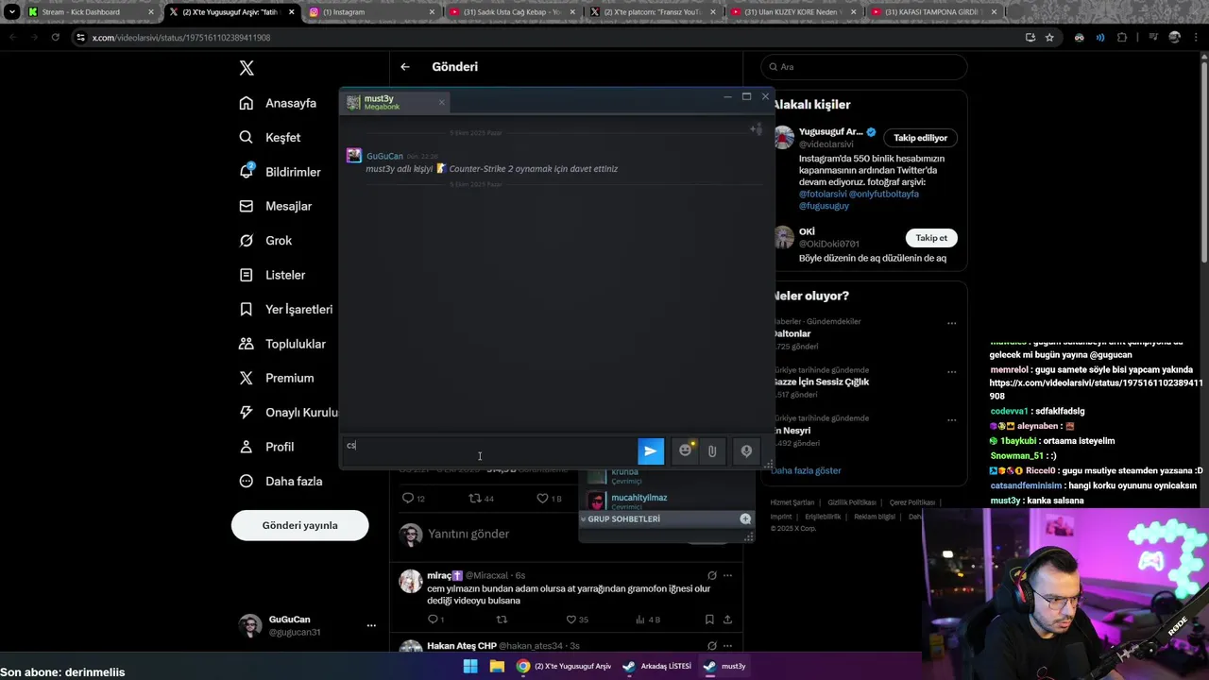Bookmark this page star icon

tap(1049, 38)
